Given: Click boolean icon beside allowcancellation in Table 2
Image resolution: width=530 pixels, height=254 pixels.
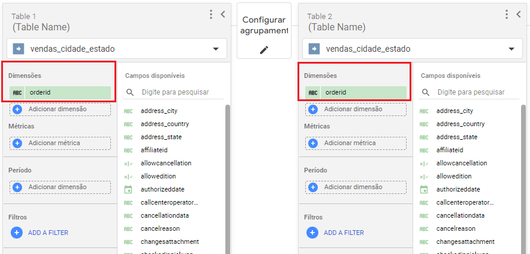Looking at the screenshot, I should coord(424,163).
